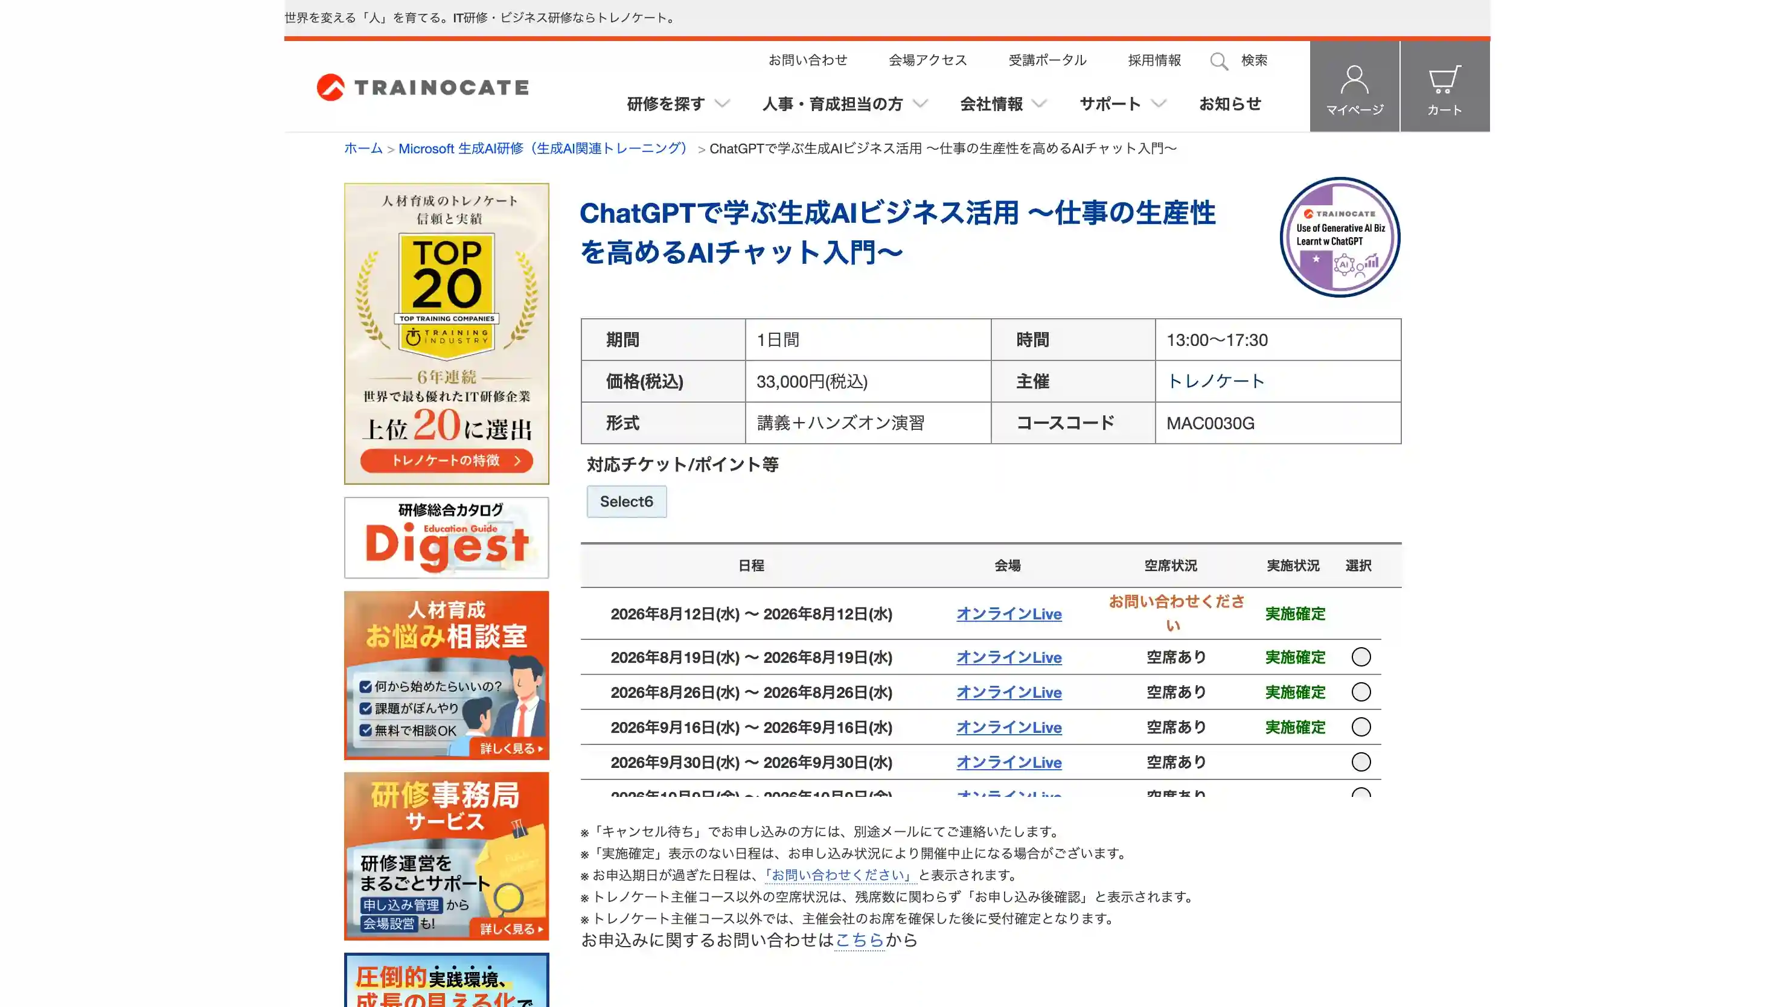Click the 実施確定 status for August 19

click(1295, 657)
